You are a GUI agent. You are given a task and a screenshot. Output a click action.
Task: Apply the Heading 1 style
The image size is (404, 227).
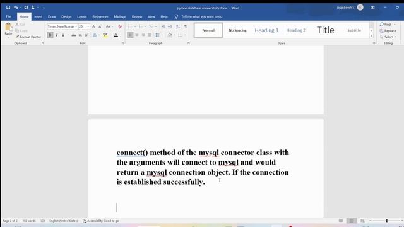(266, 30)
